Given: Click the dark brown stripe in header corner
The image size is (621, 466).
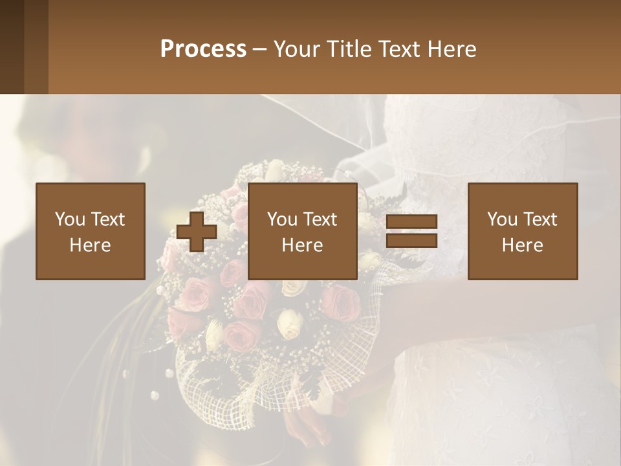Looking at the screenshot, I should click(x=12, y=47).
